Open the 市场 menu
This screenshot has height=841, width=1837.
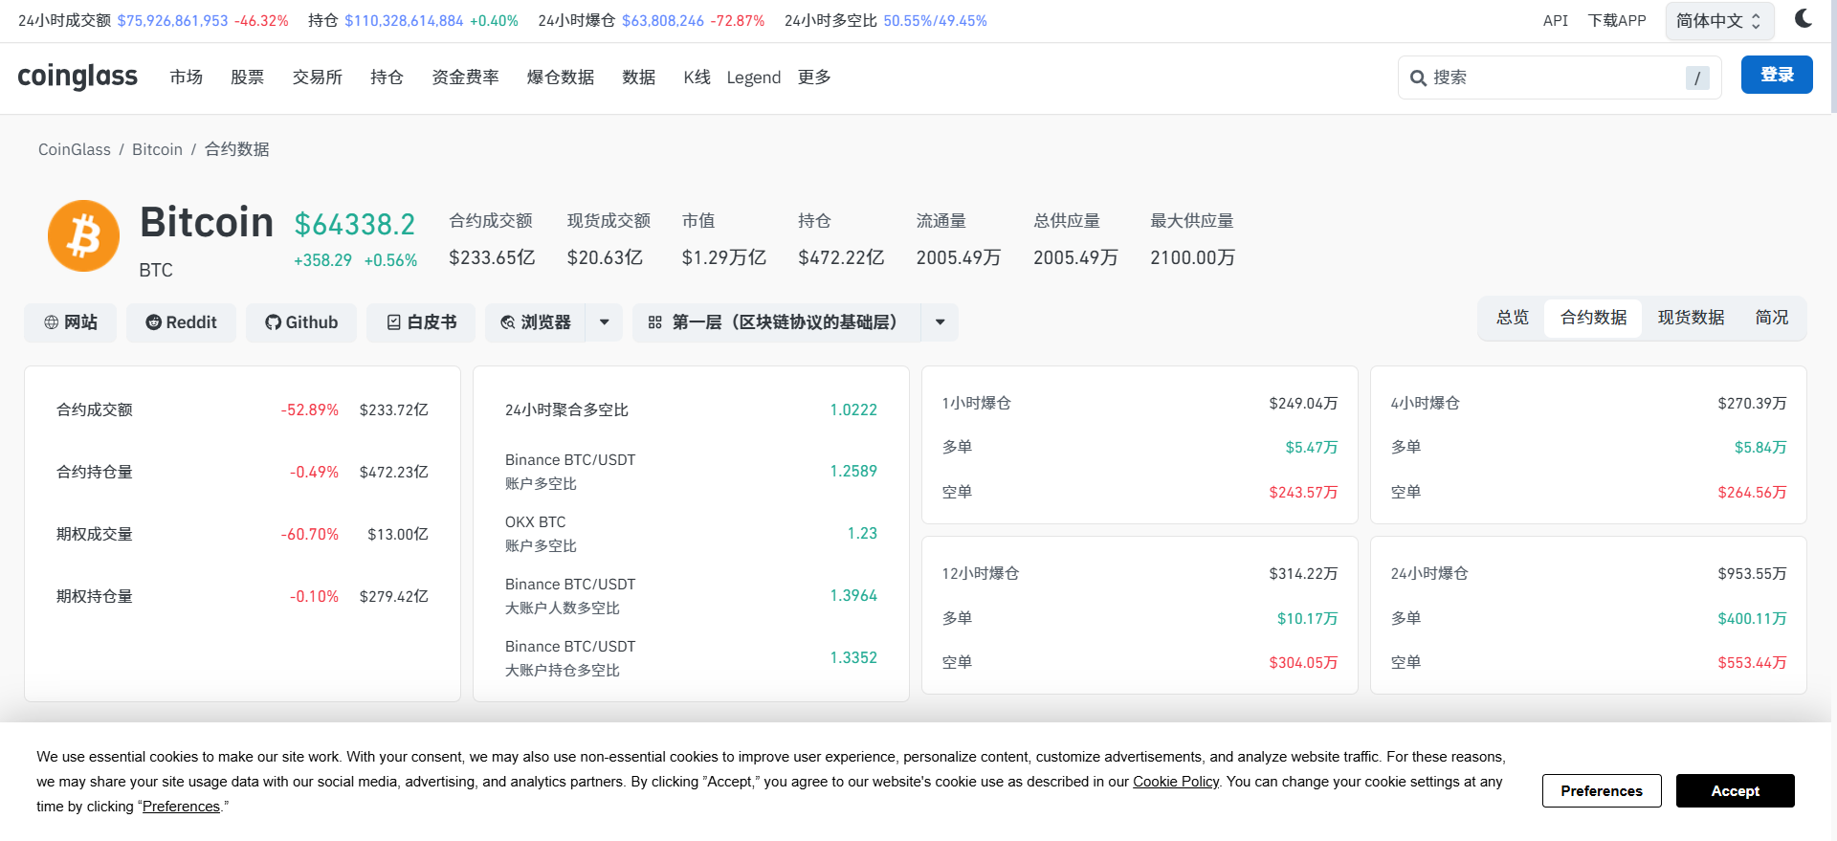(x=187, y=77)
